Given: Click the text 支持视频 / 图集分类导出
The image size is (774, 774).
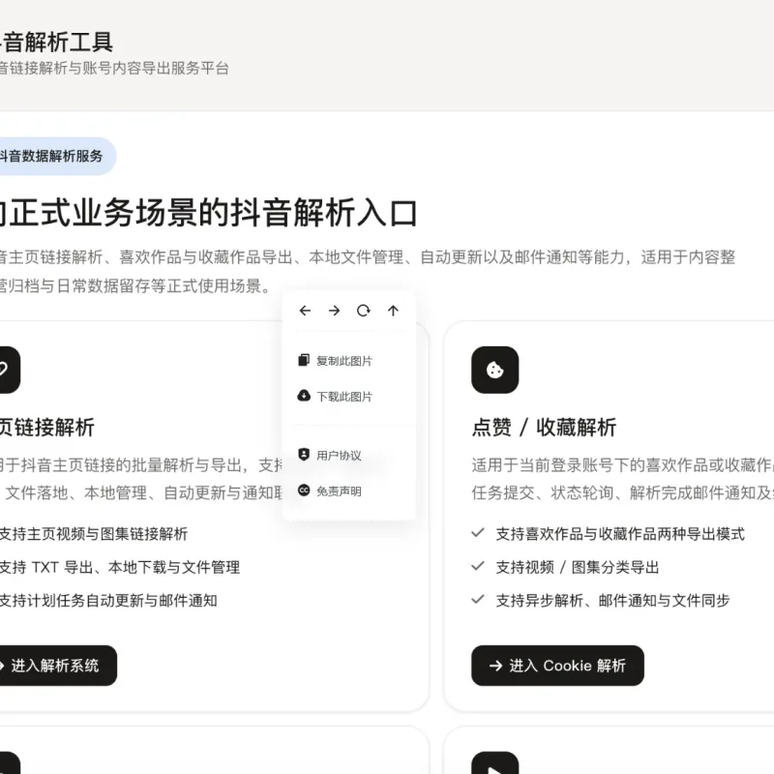Looking at the screenshot, I should coord(578,568).
